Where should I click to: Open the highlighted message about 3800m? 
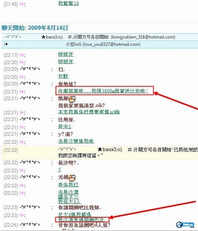click(103, 91)
